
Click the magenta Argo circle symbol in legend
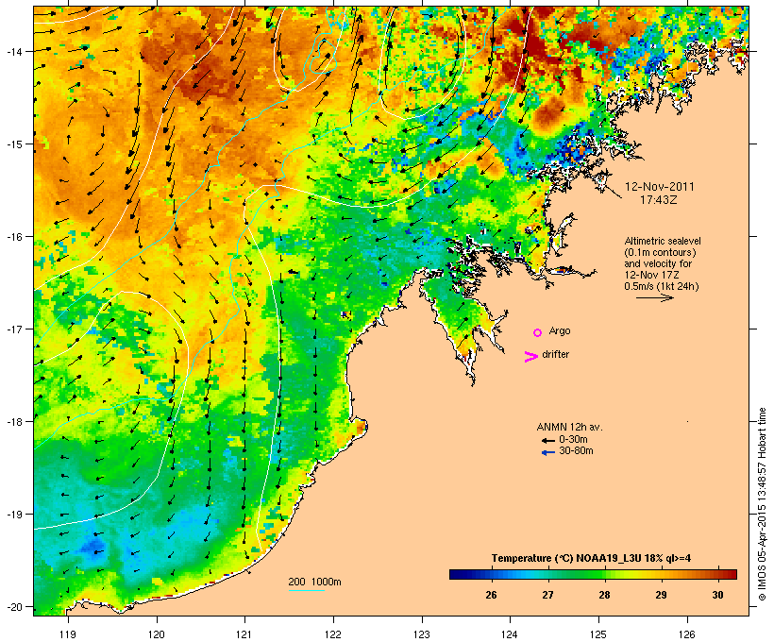click(538, 333)
